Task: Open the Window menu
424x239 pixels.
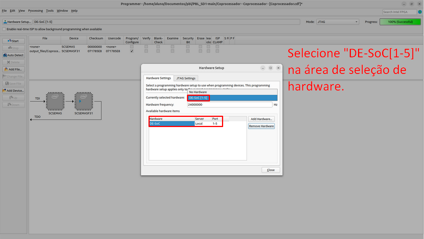Action: pyautogui.click(x=62, y=11)
